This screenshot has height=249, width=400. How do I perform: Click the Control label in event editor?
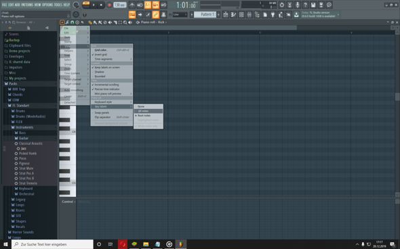click(67, 202)
